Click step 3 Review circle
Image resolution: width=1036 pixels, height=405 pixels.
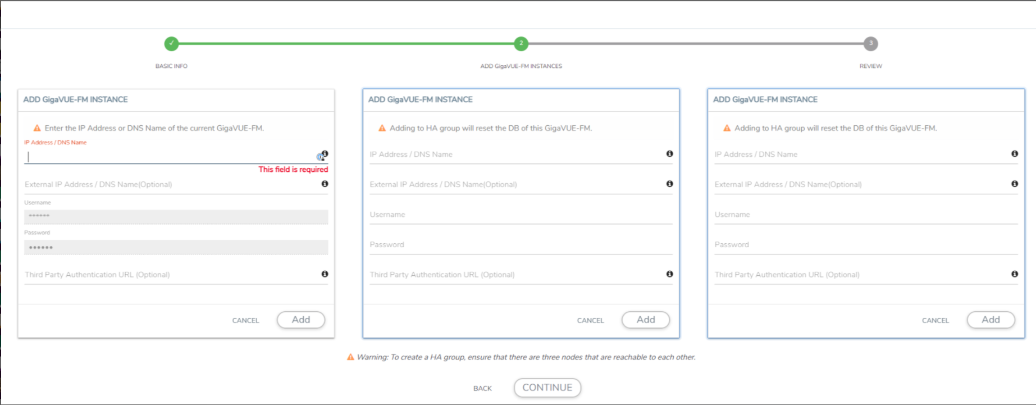pyautogui.click(x=871, y=43)
